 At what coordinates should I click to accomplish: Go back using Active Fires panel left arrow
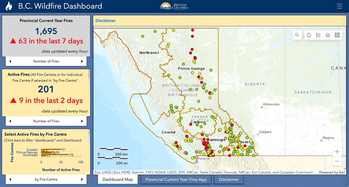pos(10,121)
